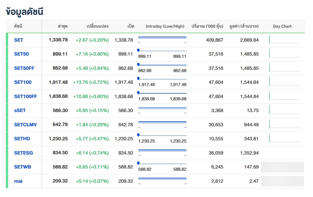Image resolution: width=313 pixels, height=197 pixels.
Task: Click the Day Chart column header
Action: [x=282, y=26]
